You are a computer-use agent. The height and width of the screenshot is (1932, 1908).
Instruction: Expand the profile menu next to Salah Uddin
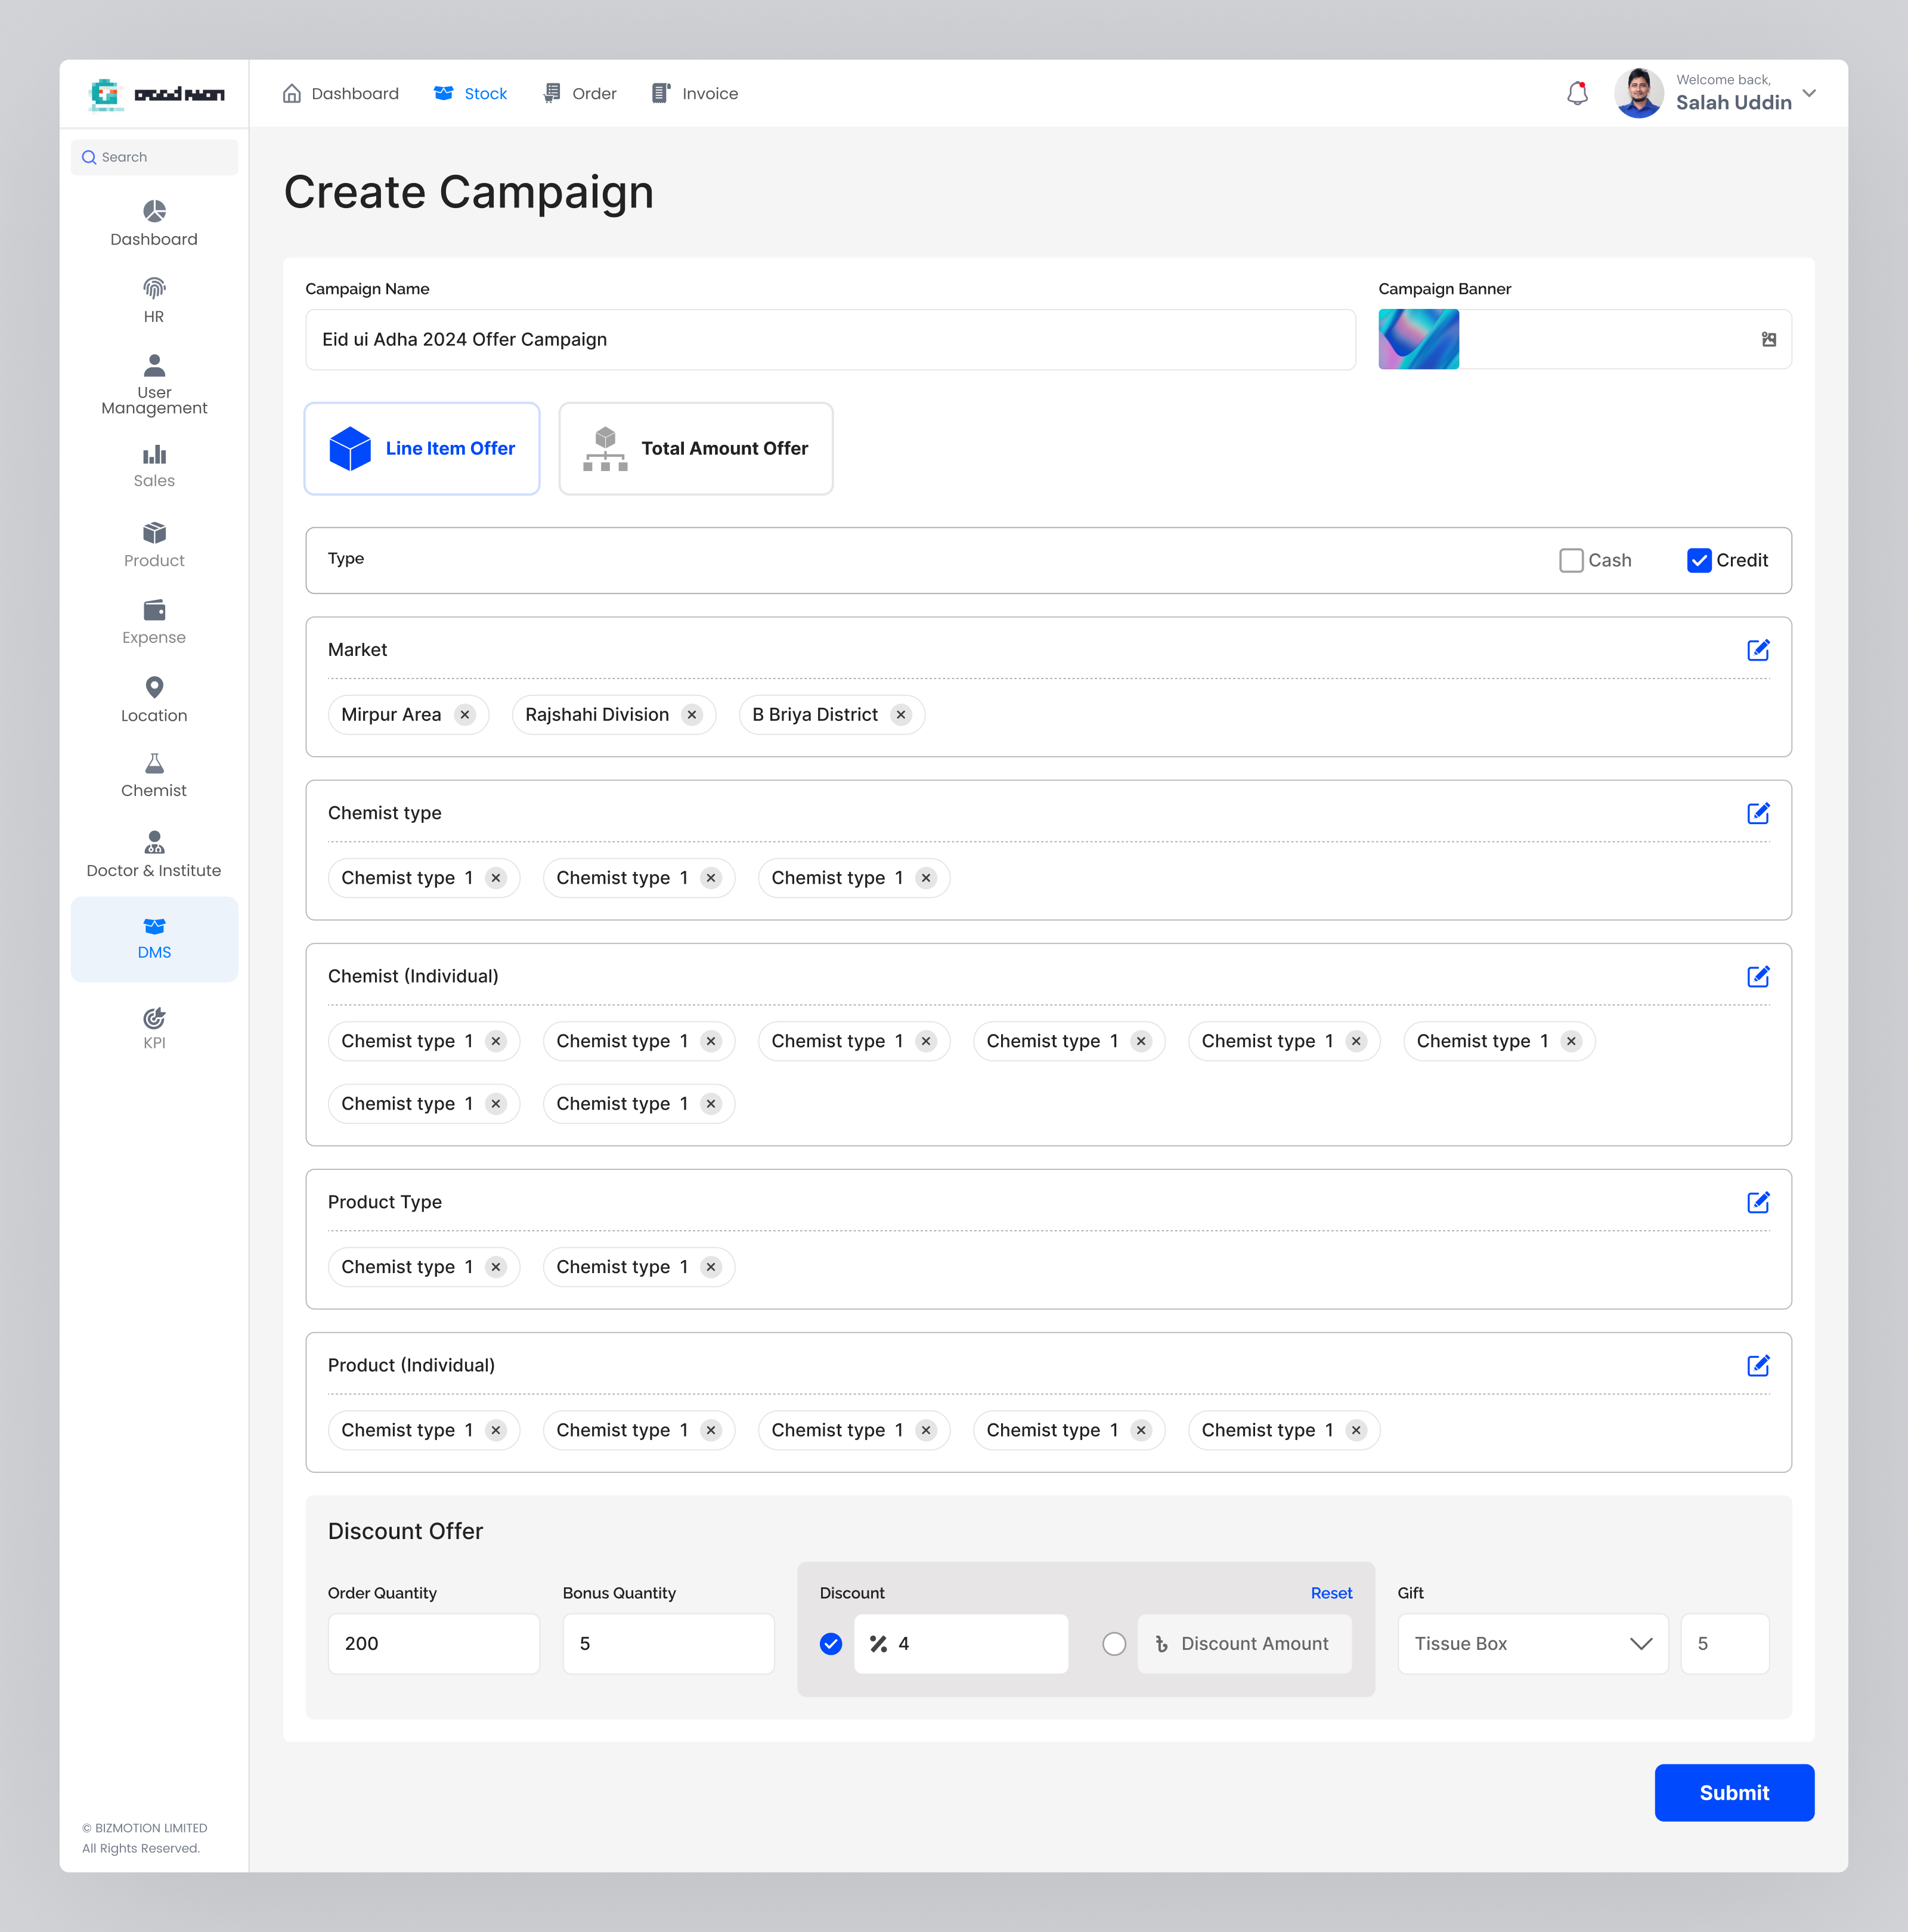click(1810, 93)
